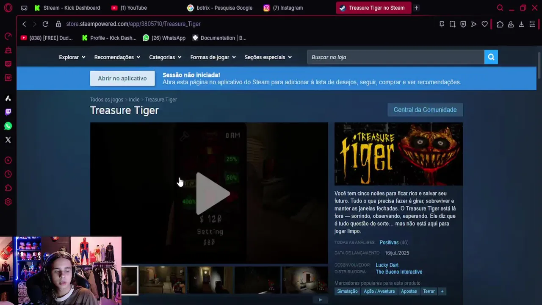This screenshot has height=305, width=542.
Task: Open sidebar Settings gear icon
Action: [8, 202]
